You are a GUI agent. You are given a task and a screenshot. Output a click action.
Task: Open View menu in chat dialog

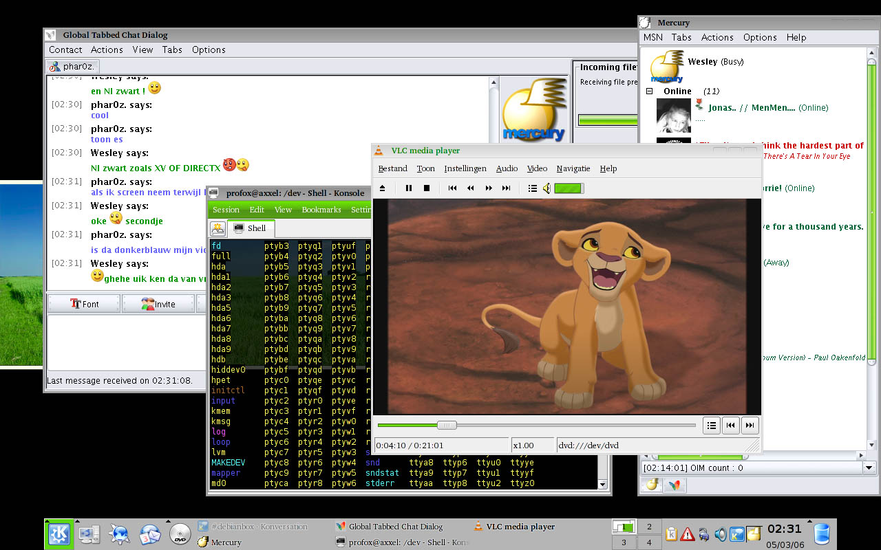pyautogui.click(x=142, y=49)
